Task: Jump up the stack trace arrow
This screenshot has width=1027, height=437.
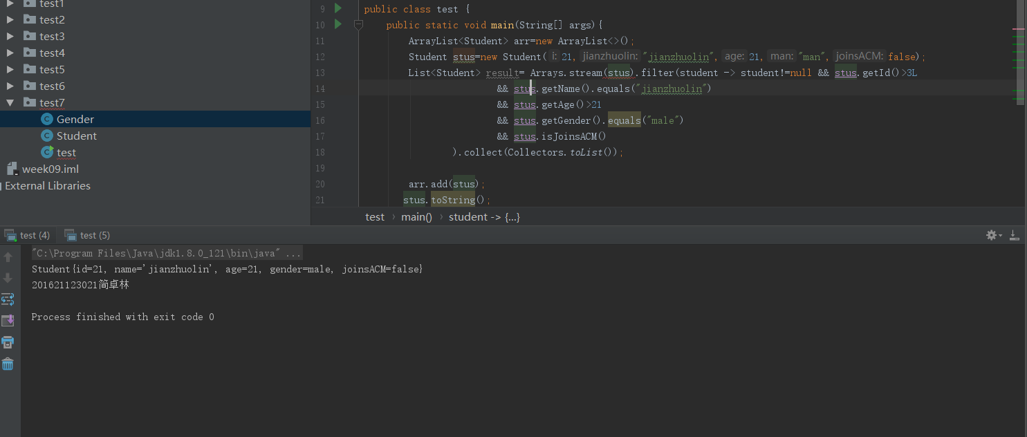Action: (x=8, y=257)
